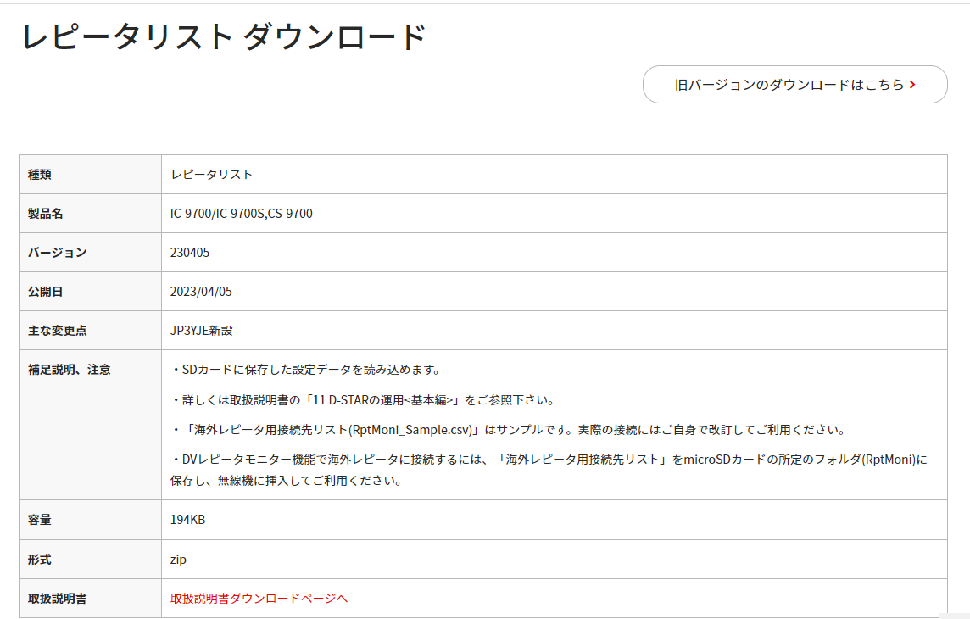970x619 pixels.
Task: Select the JP3YJE新設 change note
Action: click(x=201, y=331)
